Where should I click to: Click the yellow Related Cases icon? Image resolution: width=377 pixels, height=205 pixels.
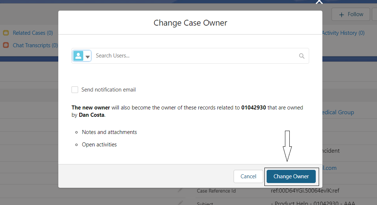pos(6,33)
